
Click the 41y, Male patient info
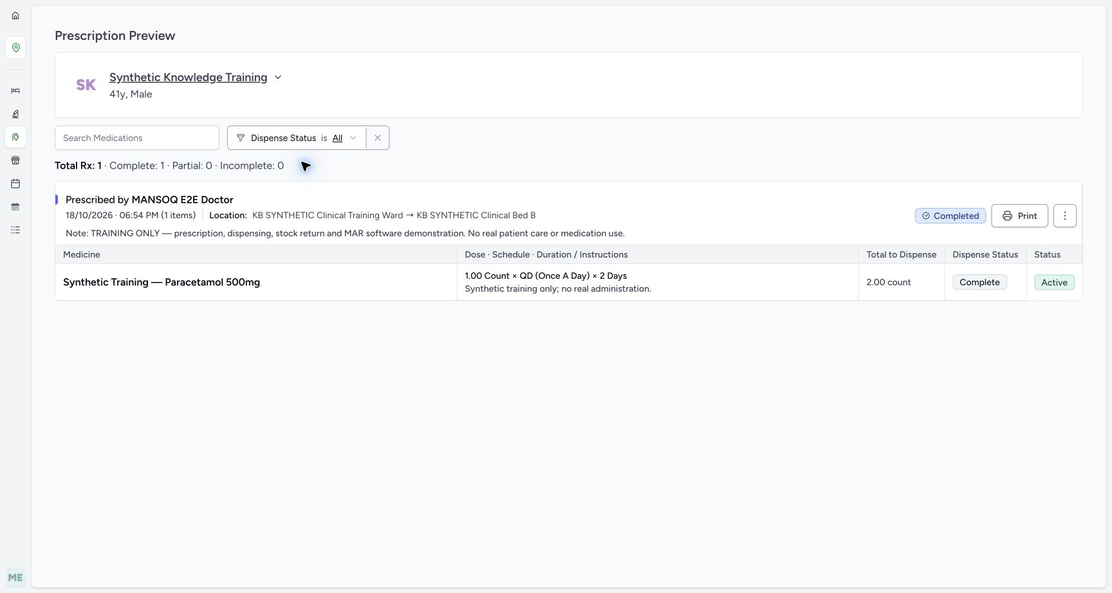[x=131, y=94]
